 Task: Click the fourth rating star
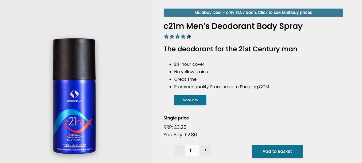[x=183, y=37]
